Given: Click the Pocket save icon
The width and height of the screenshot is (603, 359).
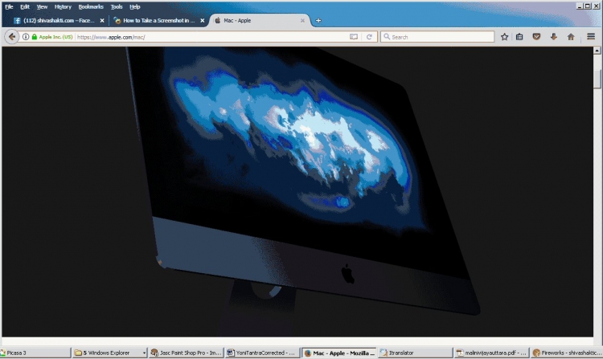Looking at the screenshot, I should [x=536, y=36].
